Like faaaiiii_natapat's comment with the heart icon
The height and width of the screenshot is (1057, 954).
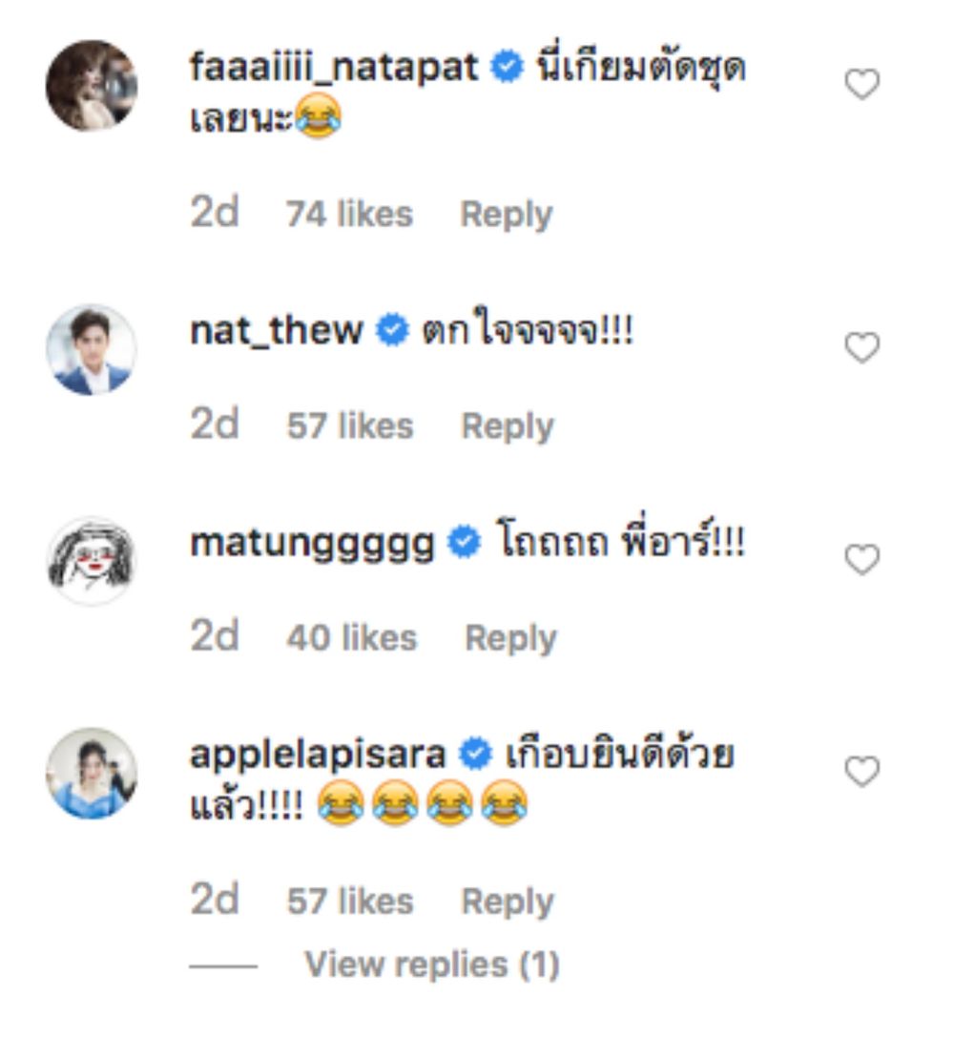862,84
